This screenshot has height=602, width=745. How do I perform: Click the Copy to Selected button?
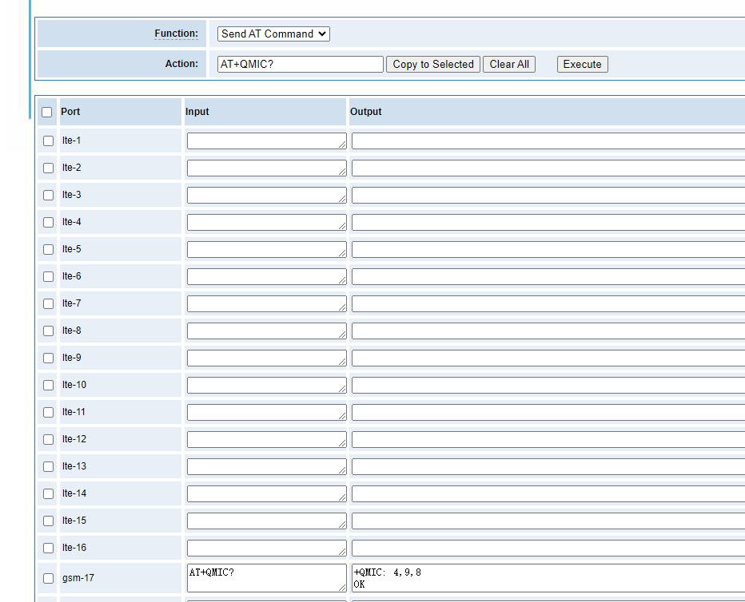[x=433, y=64]
